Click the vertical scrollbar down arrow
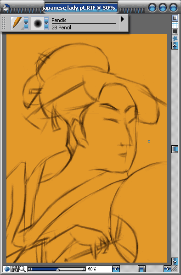Screen dimensions: 181x275 175,261
